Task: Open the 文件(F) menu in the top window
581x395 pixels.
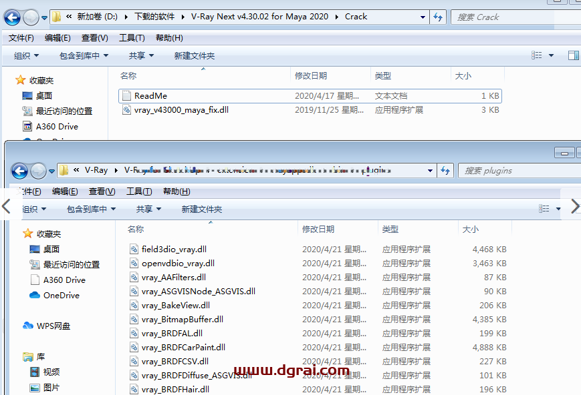Action: (21, 38)
